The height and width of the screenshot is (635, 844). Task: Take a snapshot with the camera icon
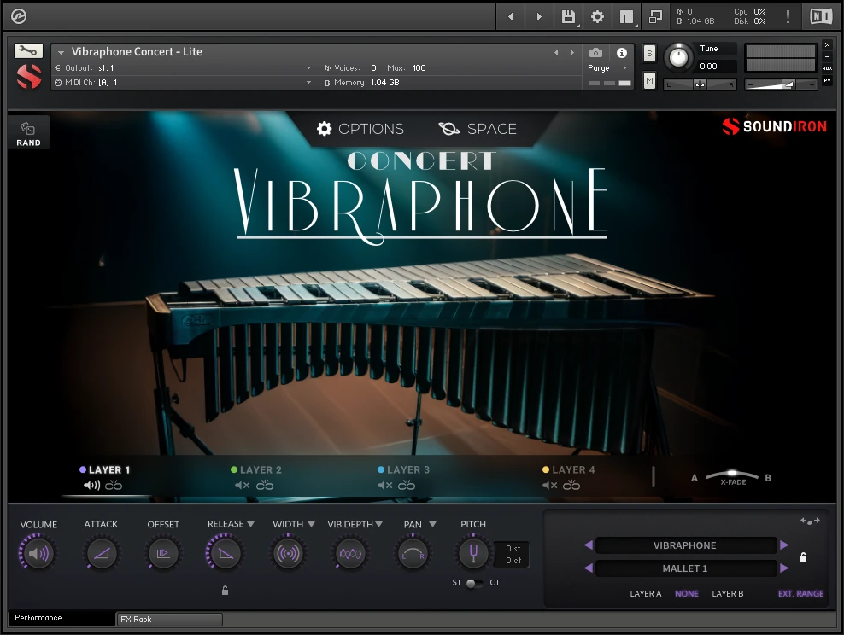pyautogui.click(x=595, y=52)
